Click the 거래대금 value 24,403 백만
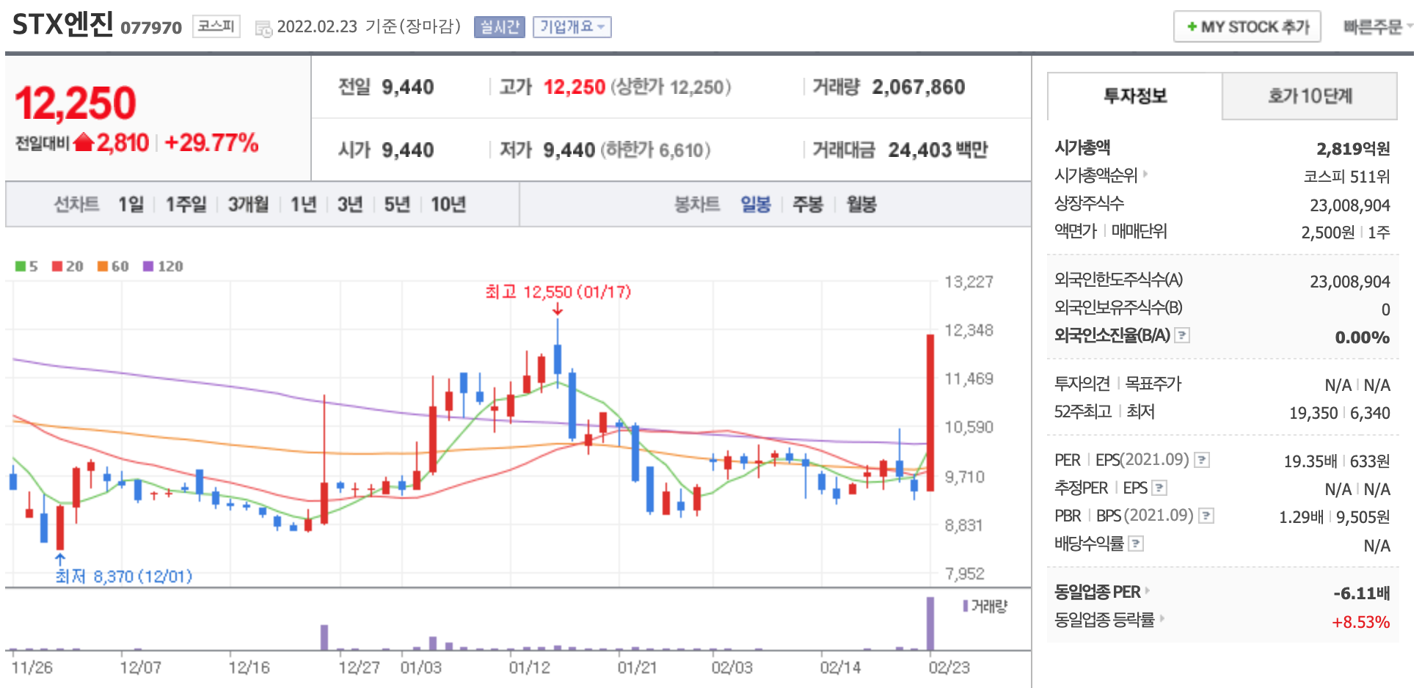This screenshot has width=1422, height=688. (938, 150)
